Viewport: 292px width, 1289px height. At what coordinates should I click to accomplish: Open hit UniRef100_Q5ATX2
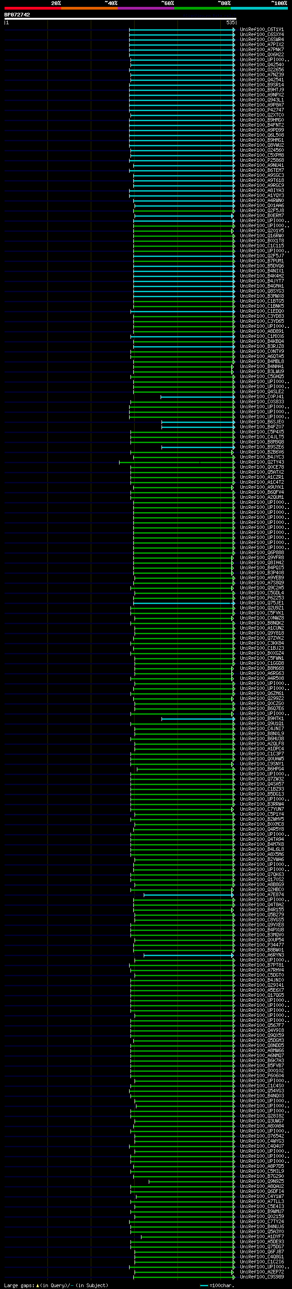point(261,472)
